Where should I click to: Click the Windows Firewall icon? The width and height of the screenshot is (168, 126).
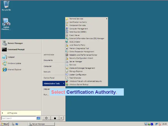[67, 81]
